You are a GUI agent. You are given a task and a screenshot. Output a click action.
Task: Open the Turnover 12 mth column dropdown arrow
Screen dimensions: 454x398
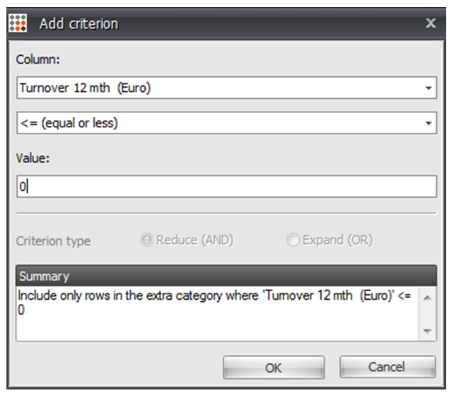click(x=429, y=88)
